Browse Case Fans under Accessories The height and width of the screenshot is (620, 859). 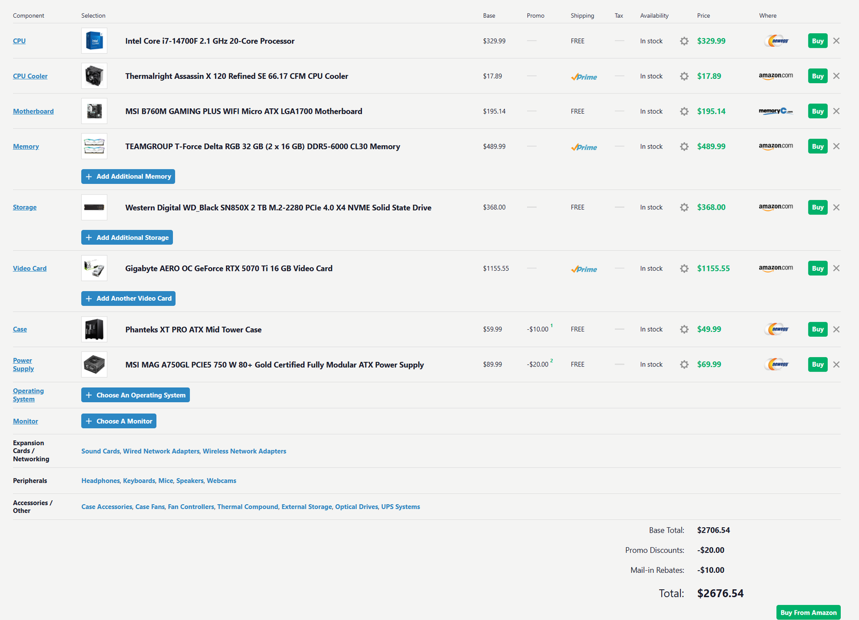point(150,507)
